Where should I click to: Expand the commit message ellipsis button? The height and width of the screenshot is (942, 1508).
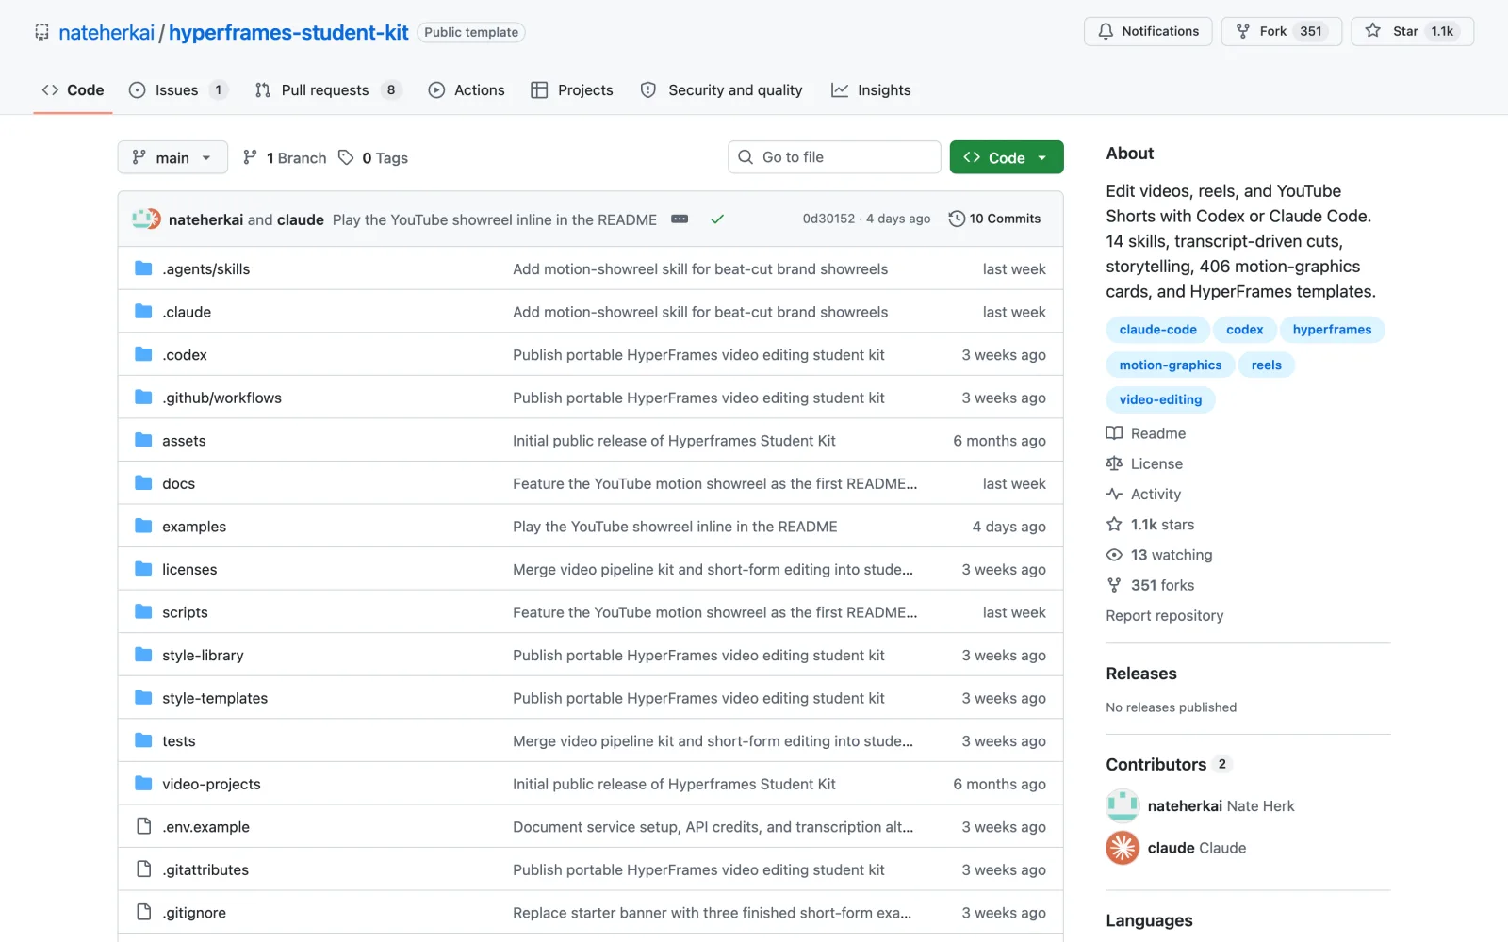[680, 219]
